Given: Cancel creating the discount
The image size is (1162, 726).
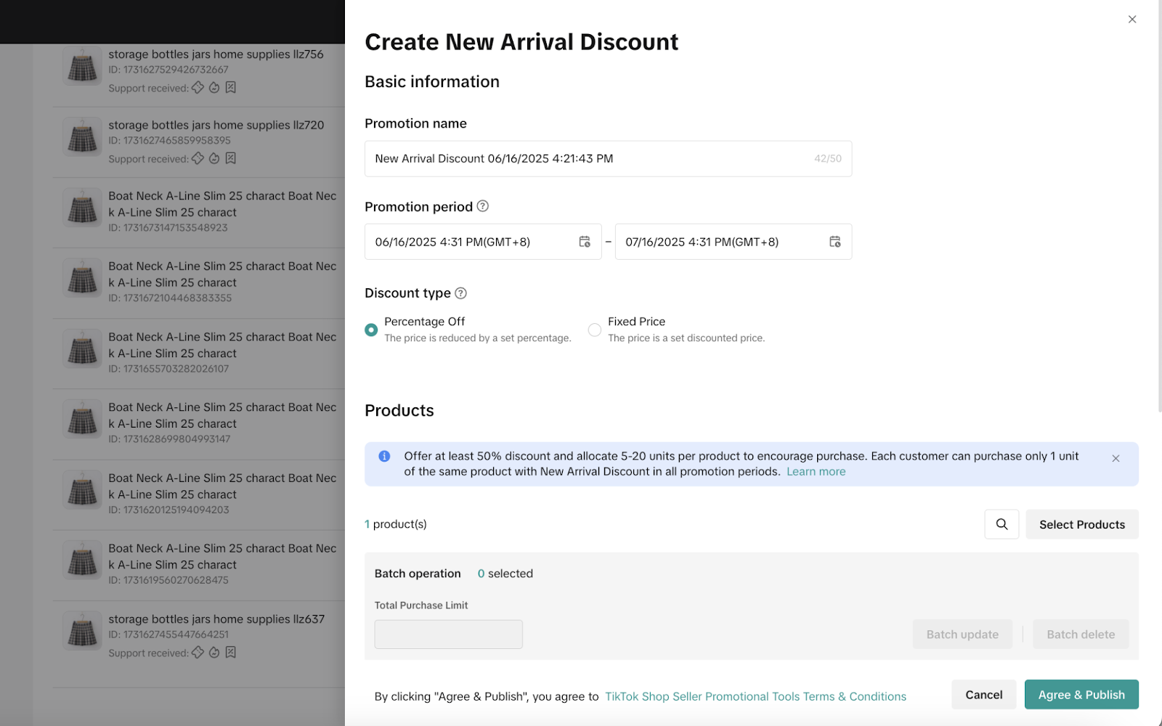Looking at the screenshot, I should tap(983, 694).
